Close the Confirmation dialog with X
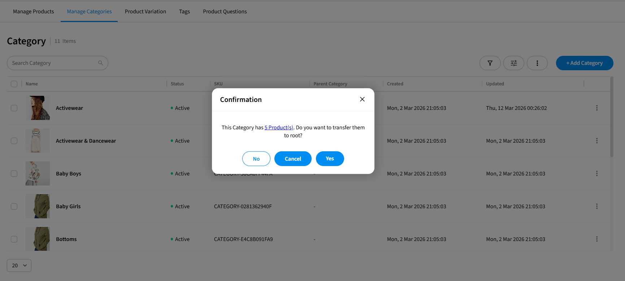This screenshot has height=281, width=625. click(x=362, y=99)
